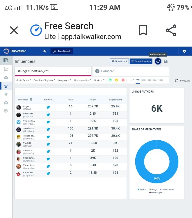Open Y A S H influencer avatar
The image size is (192, 218).
tap(19, 144)
